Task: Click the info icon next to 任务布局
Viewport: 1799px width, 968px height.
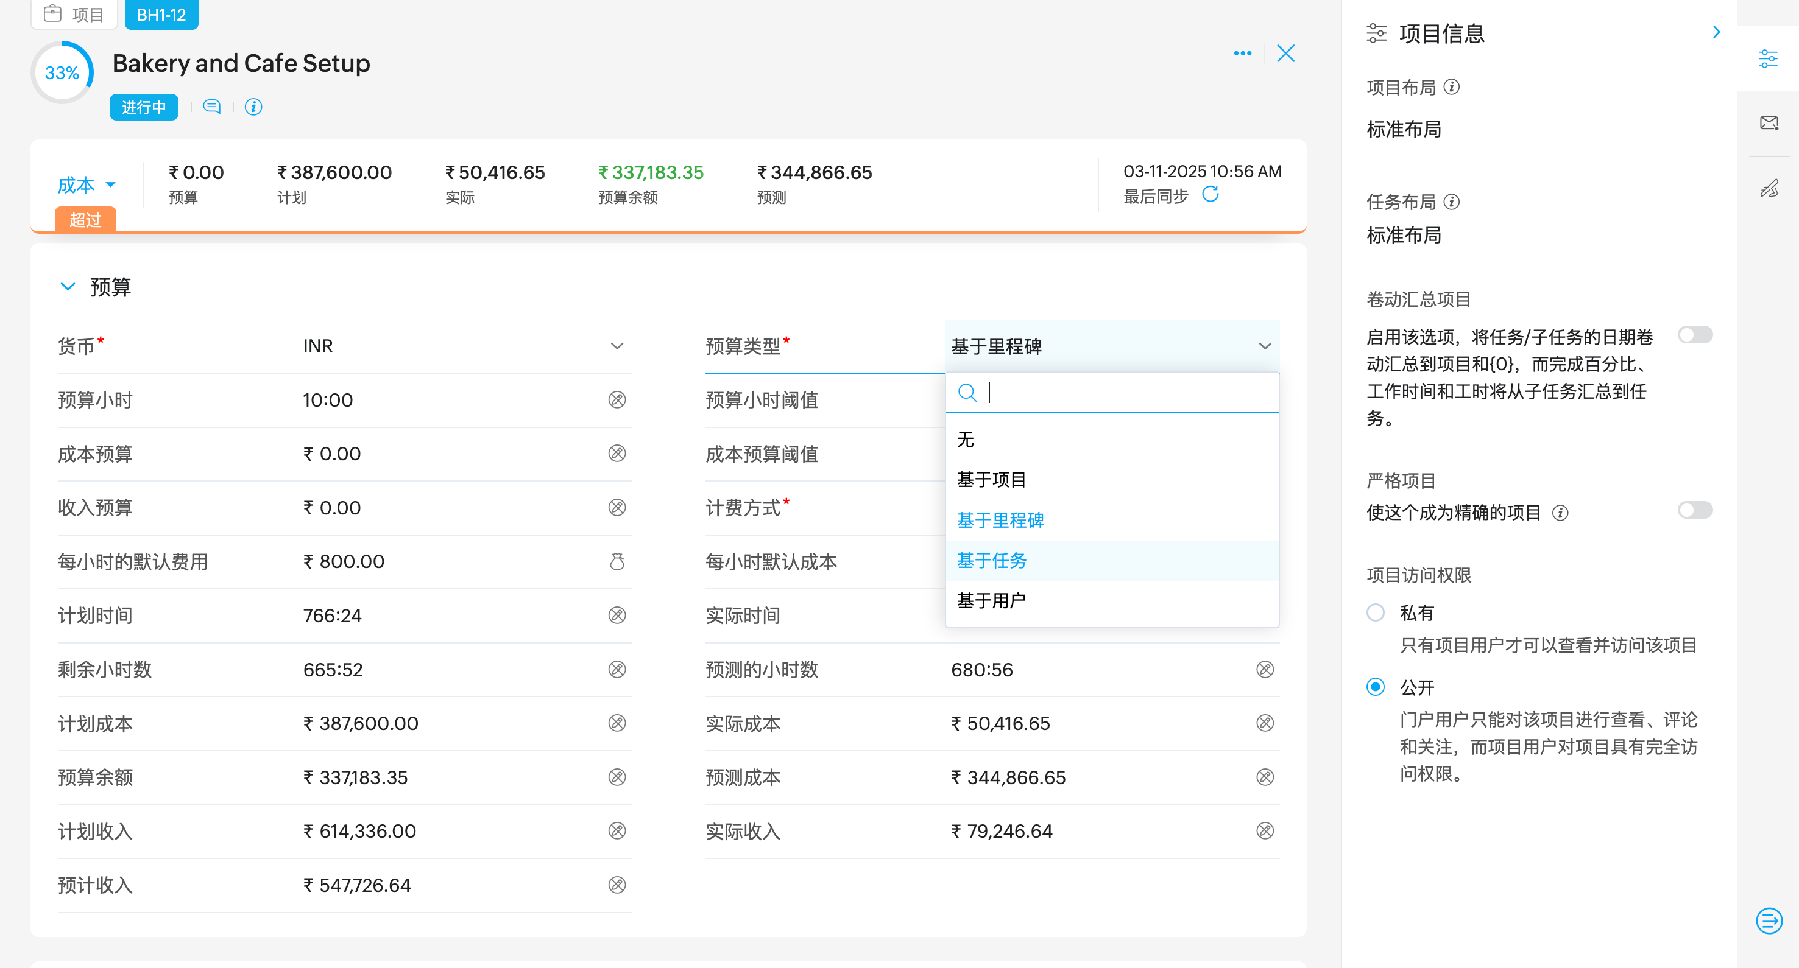Action: [x=1452, y=202]
